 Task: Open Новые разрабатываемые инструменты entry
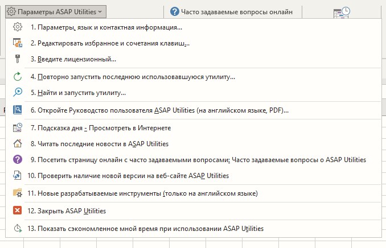coord(193,193)
